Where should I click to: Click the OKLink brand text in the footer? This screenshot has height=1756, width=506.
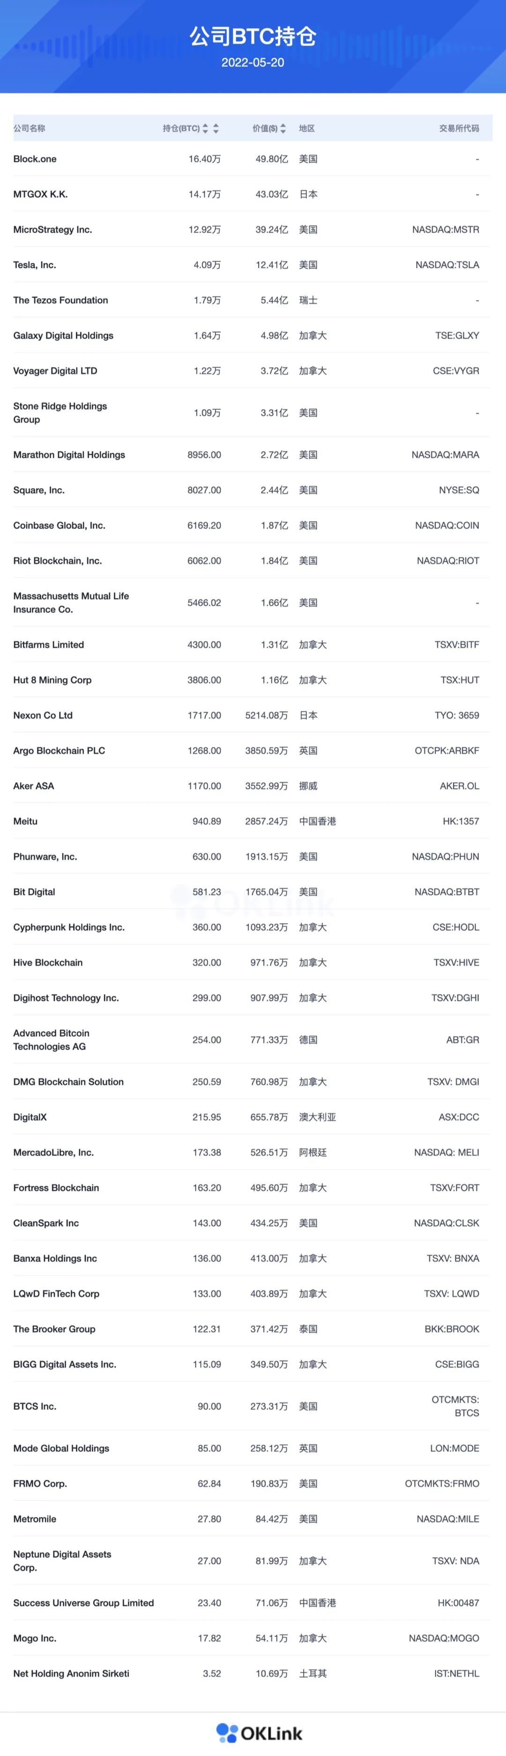click(271, 1733)
